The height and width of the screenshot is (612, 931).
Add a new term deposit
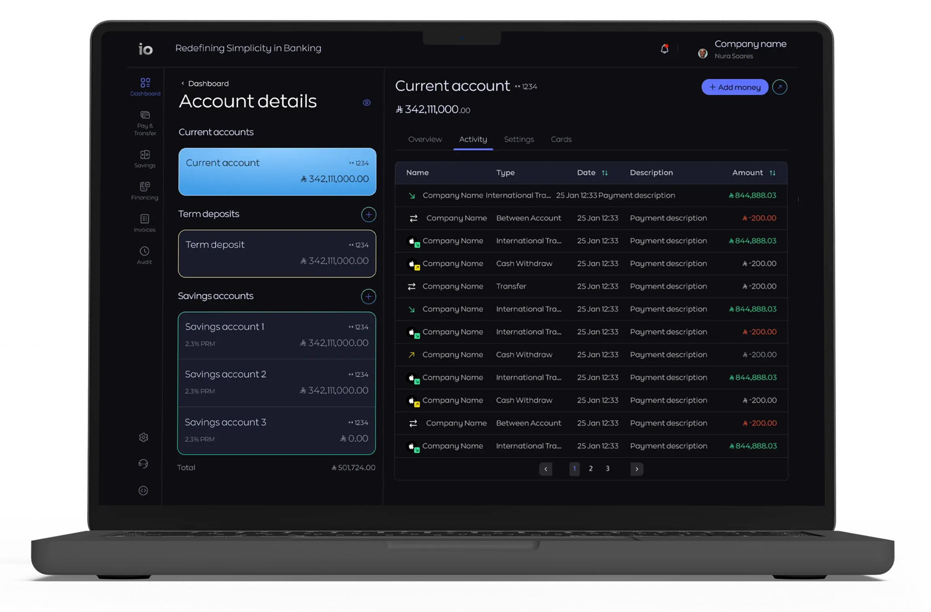pyautogui.click(x=368, y=215)
